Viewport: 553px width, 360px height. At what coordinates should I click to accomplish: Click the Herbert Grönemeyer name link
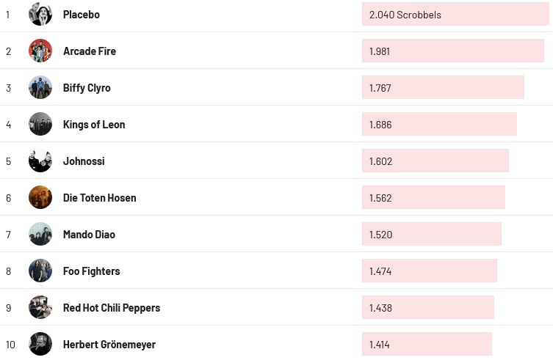coord(109,345)
